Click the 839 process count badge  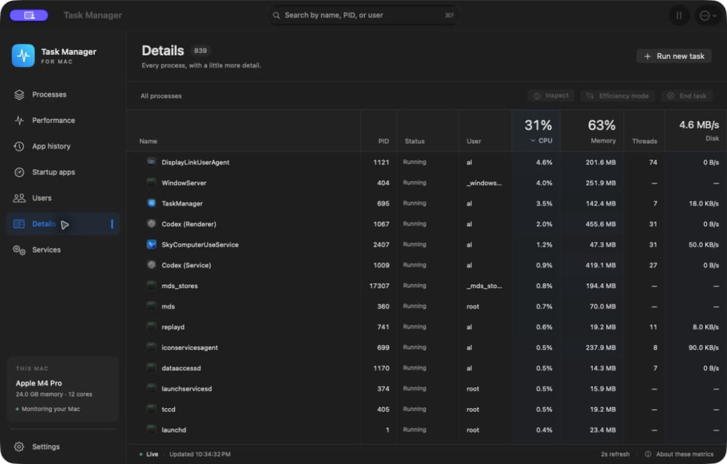tap(201, 51)
